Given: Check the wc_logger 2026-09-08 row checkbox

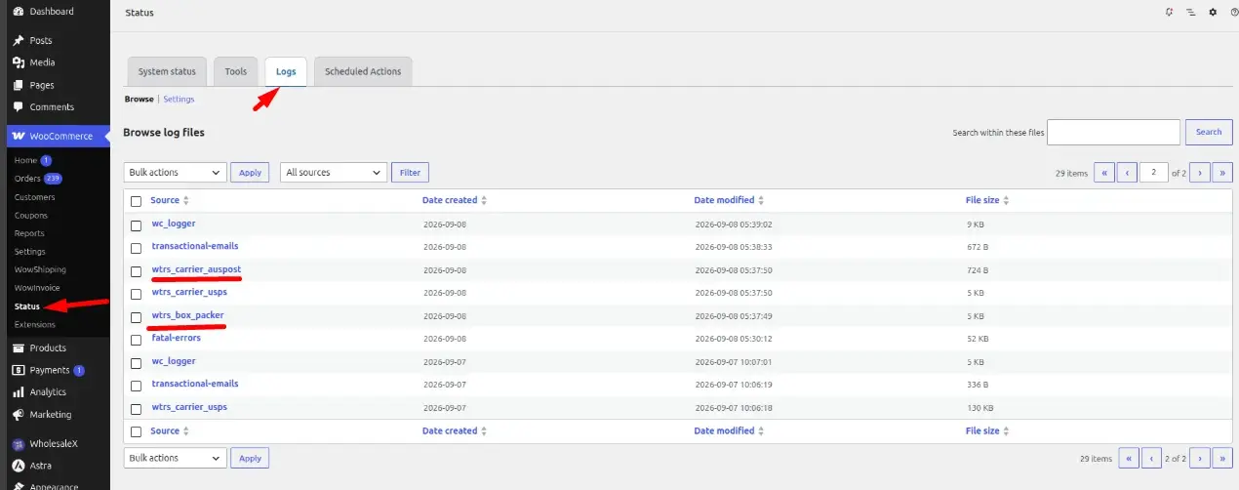Looking at the screenshot, I should coord(136,225).
